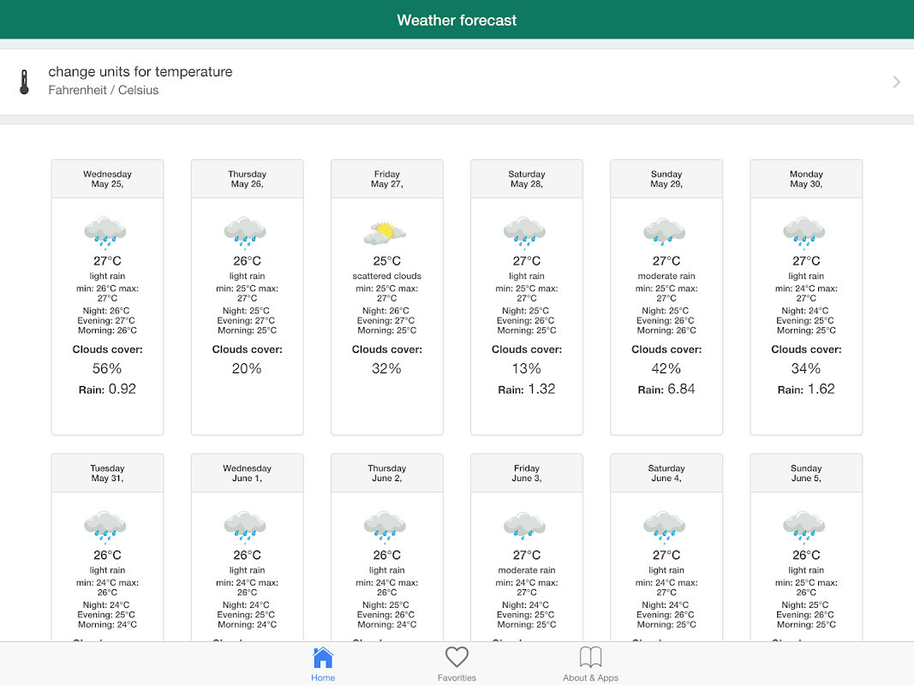This screenshot has height=685, width=914.
Task: Click rain cloud icon for Tuesday May 31
Action: pos(105,527)
